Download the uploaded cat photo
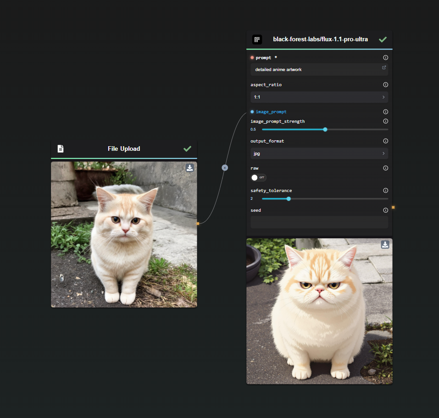The height and width of the screenshot is (418, 439). (x=190, y=168)
